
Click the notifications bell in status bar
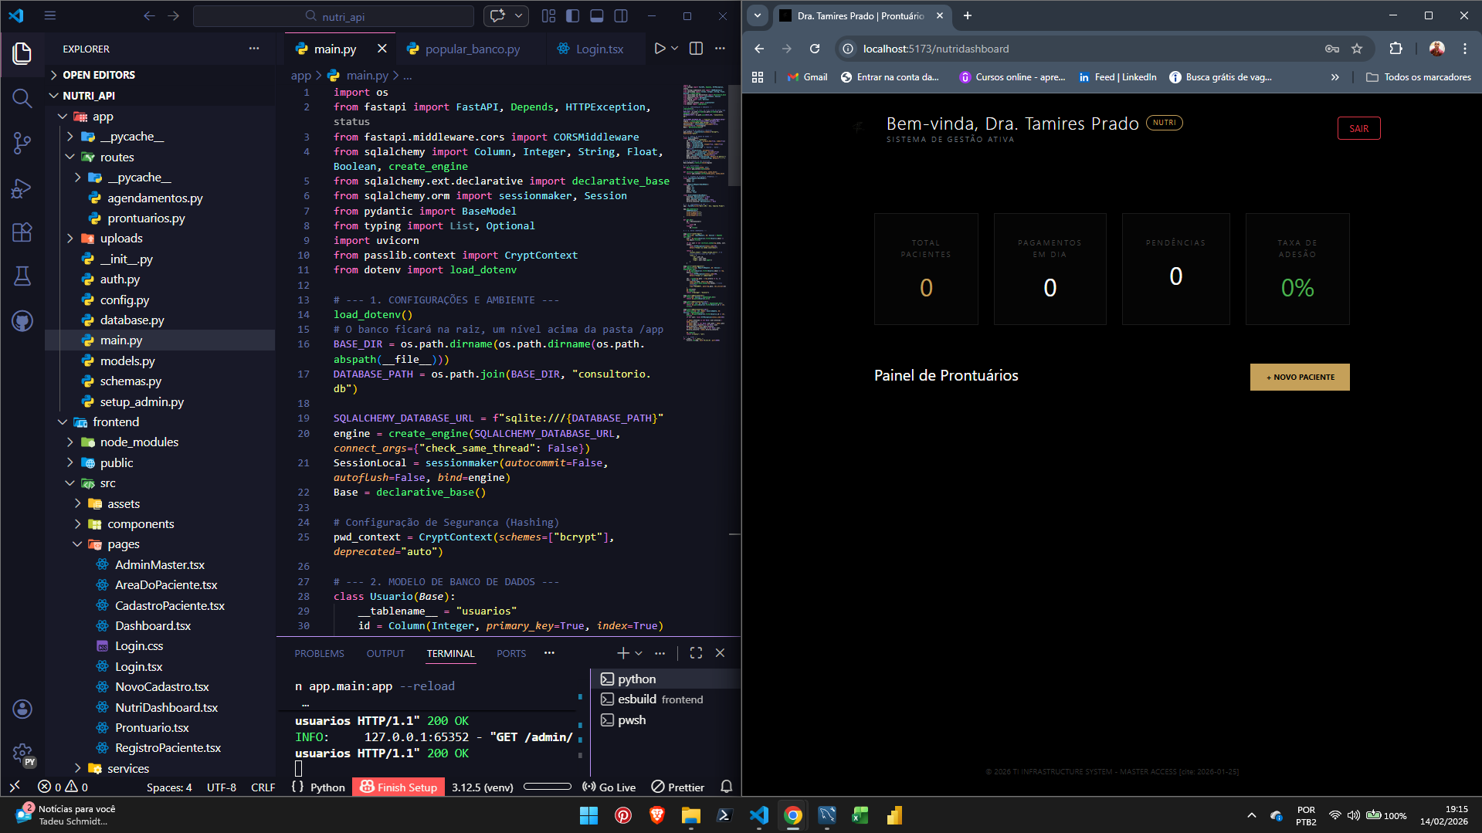(726, 787)
